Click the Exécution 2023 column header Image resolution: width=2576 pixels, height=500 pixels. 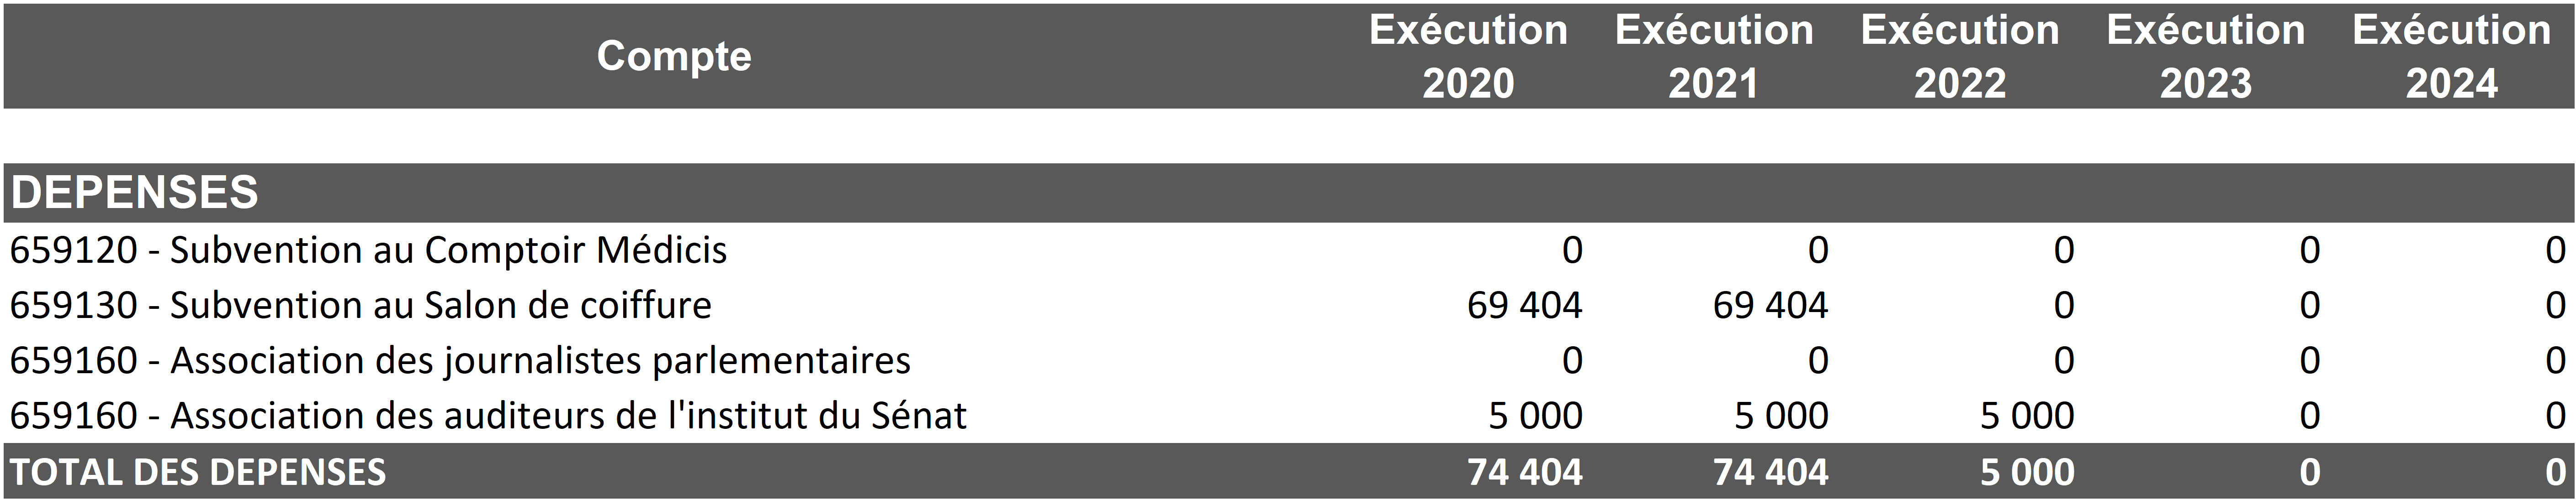click(x=2205, y=56)
